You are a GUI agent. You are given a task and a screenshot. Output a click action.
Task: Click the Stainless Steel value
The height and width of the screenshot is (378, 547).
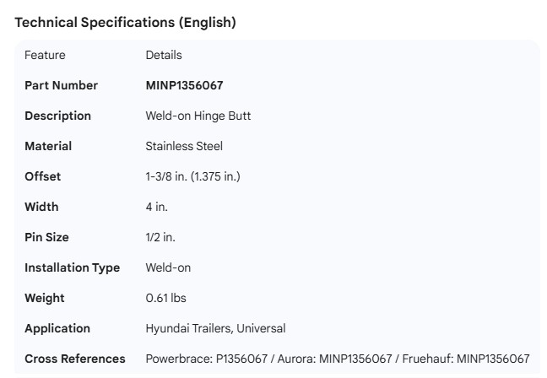coord(184,146)
